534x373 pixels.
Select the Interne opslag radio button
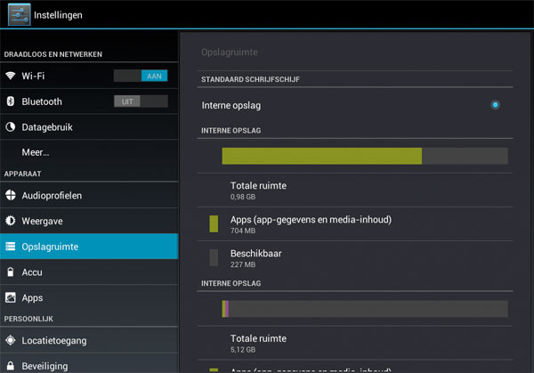click(x=495, y=105)
